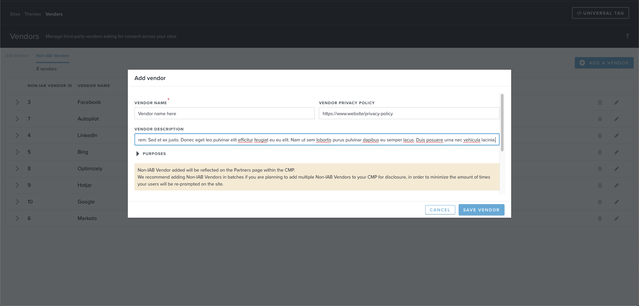Click the pencil edit icon for Autopilot

pos(616,119)
